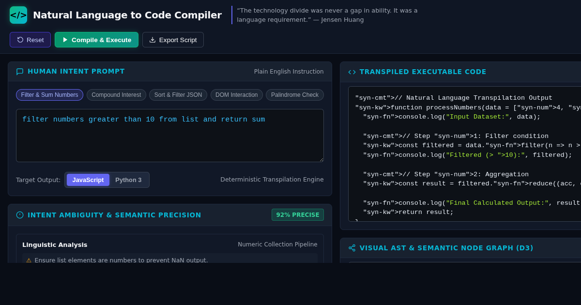
Task: Click the code compiler logo icon
Action: coord(18,15)
